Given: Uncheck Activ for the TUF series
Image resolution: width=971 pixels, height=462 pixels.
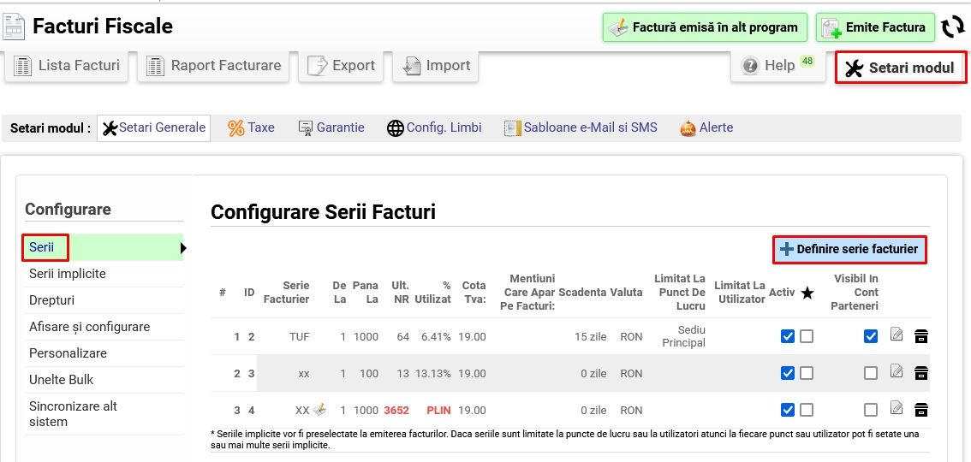Looking at the screenshot, I should coord(788,336).
